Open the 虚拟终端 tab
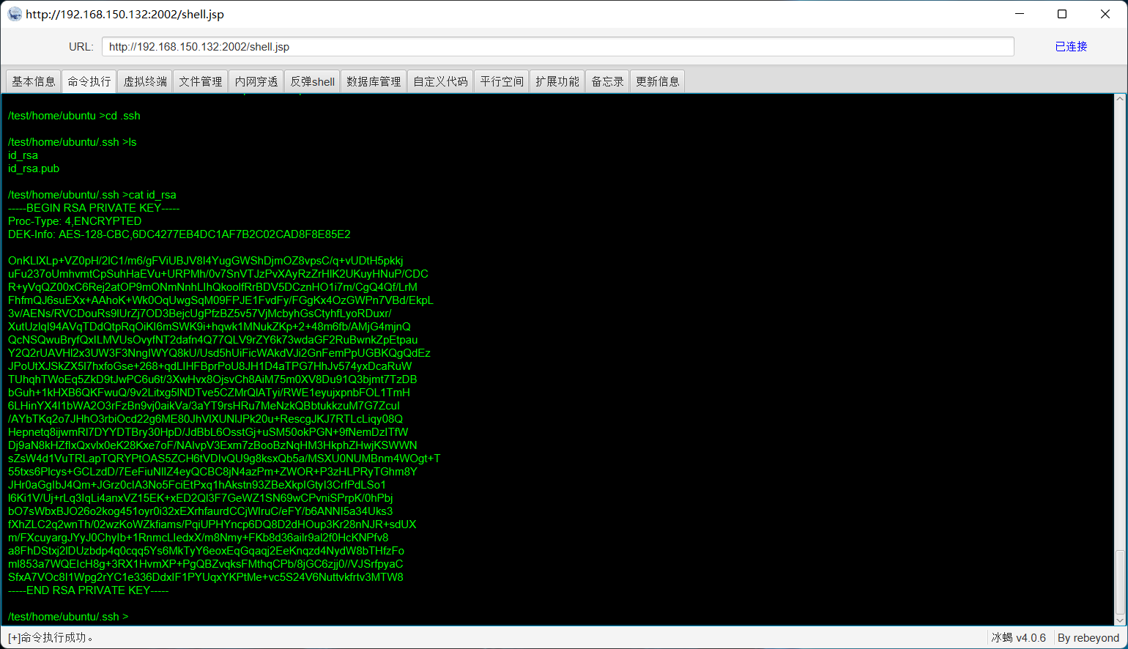The image size is (1128, 649). (145, 81)
